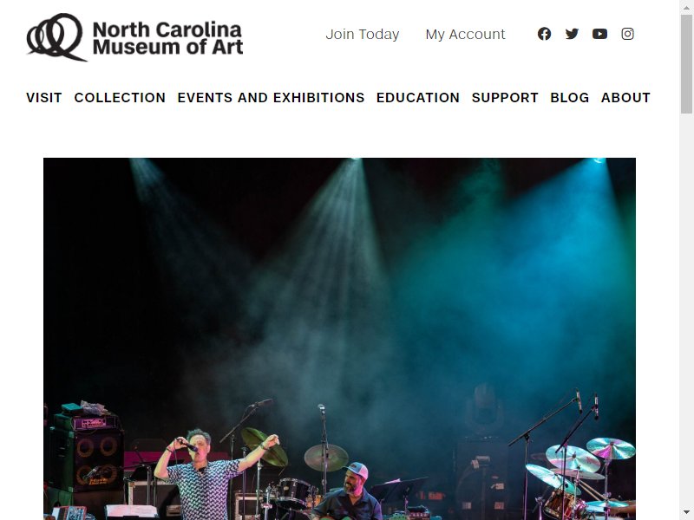The image size is (694, 520).
Task: Click the scrollbar down arrow
Action: coord(687,513)
